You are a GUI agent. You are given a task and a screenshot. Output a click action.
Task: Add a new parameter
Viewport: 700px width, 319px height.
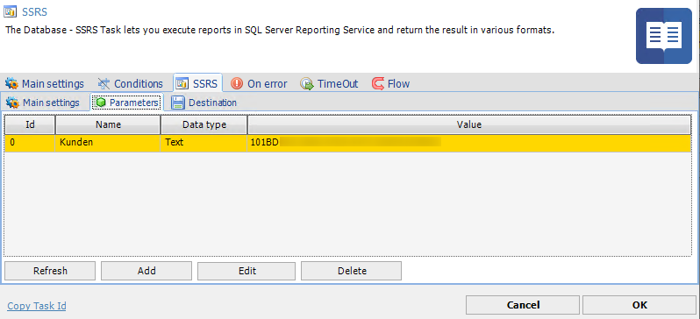146,271
